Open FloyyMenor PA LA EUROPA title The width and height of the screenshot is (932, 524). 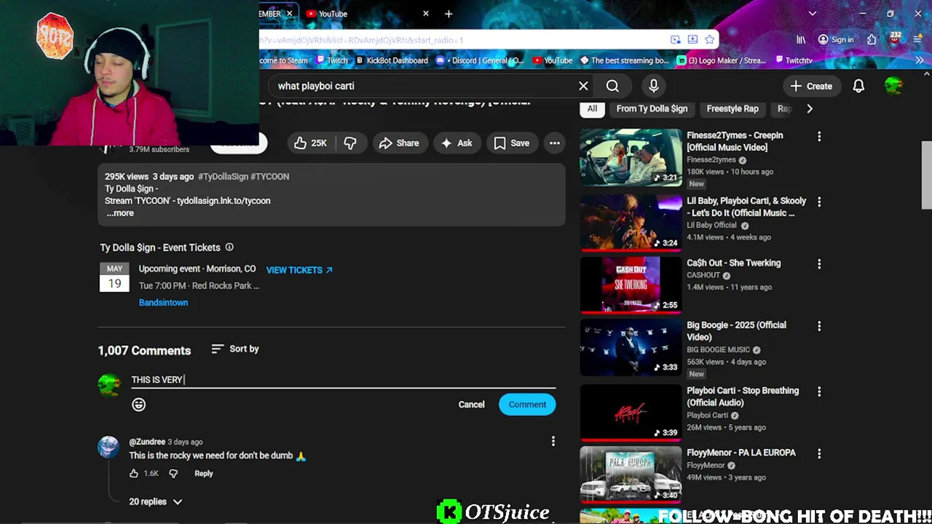pyautogui.click(x=741, y=453)
